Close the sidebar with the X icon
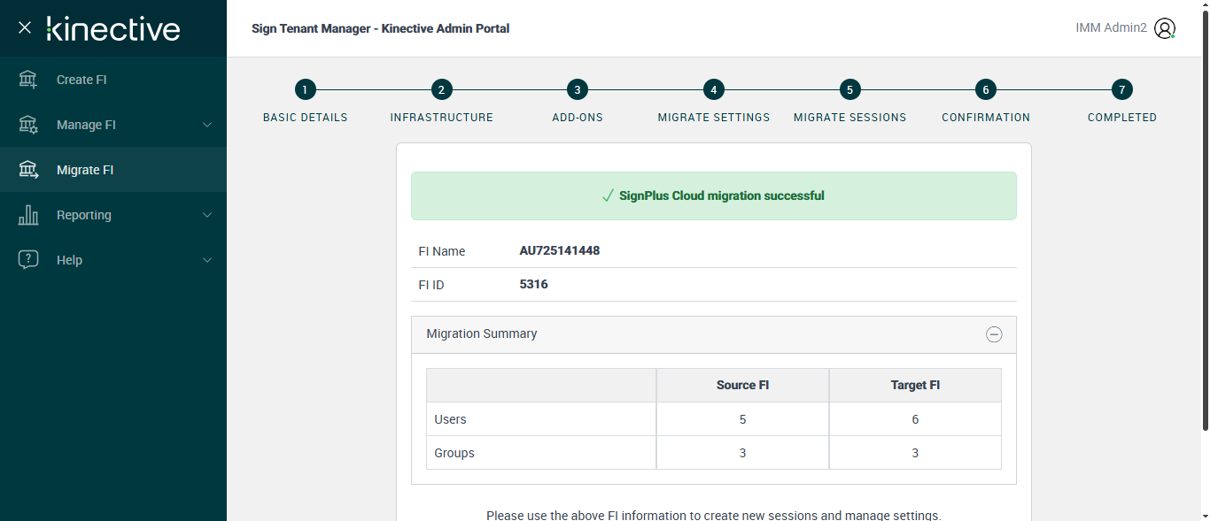 coord(25,28)
